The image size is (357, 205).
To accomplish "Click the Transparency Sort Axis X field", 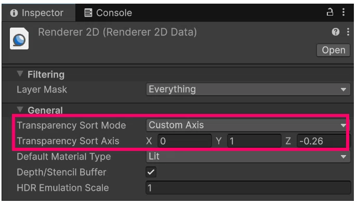I will [184, 141].
